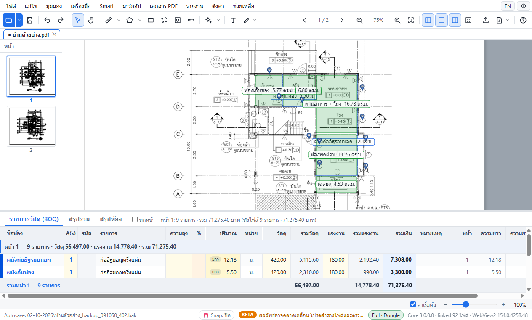Viewport: 532px width, 320px height.
Task: Open pencil markup options dropdown
Action: click(255, 20)
